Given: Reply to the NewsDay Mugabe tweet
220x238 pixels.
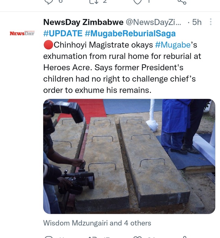Looking at the screenshot, I should 49,237.
